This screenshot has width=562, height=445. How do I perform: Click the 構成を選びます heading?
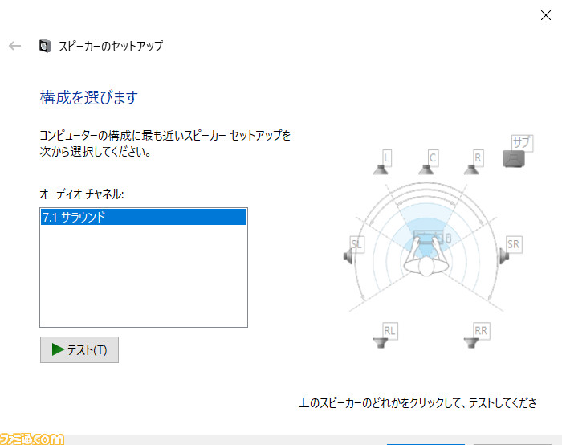(x=88, y=97)
